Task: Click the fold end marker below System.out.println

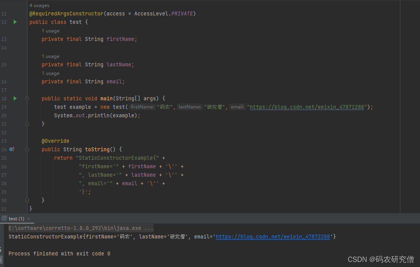Action: tap(27, 124)
